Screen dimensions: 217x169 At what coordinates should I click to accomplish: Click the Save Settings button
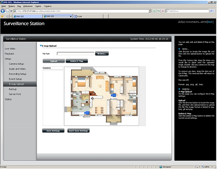click(x=53, y=131)
